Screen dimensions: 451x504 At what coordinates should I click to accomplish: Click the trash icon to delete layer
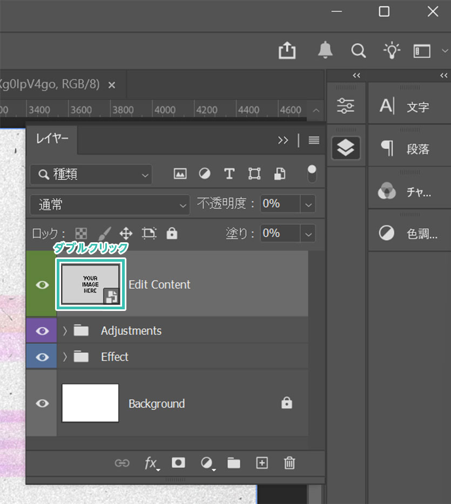point(290,463)
